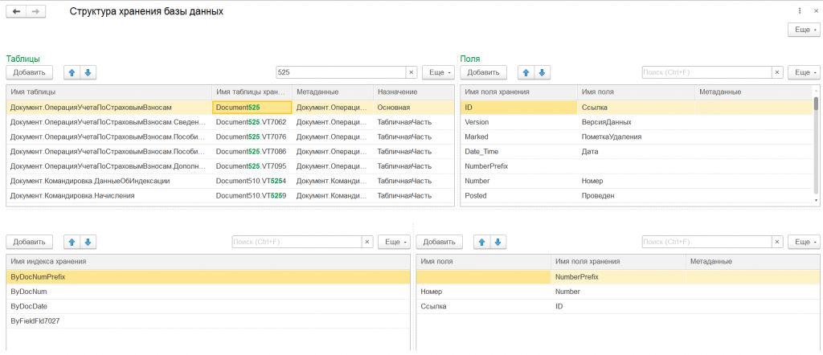Clear the 525 search in Таблицы
The width and height of the screenshot is (823, 355).
[411, 72]
